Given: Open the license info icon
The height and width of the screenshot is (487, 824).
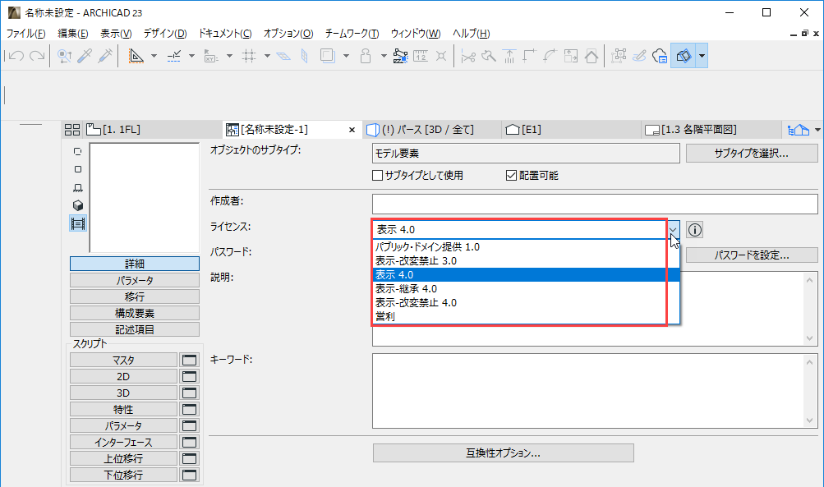Looking at the screenshot, I should pos(695,230).
